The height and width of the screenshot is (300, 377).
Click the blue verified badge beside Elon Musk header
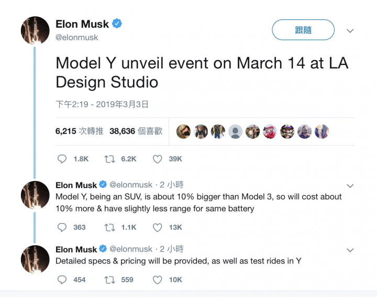(x=117, y=24)
